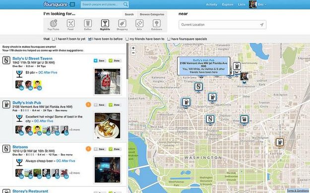The width and height of the screenshot is (310, 193).
Task: Zoom out on the map
Action: pos(133,53)
